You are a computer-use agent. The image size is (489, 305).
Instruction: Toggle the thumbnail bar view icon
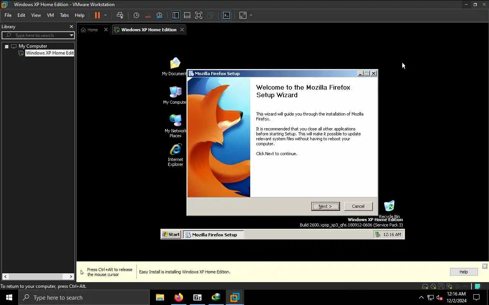pyautogui.click(x=187, y=15)
